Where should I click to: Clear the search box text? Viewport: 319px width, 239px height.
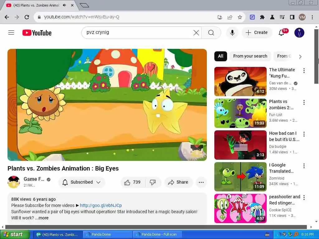tap(196, 33)
